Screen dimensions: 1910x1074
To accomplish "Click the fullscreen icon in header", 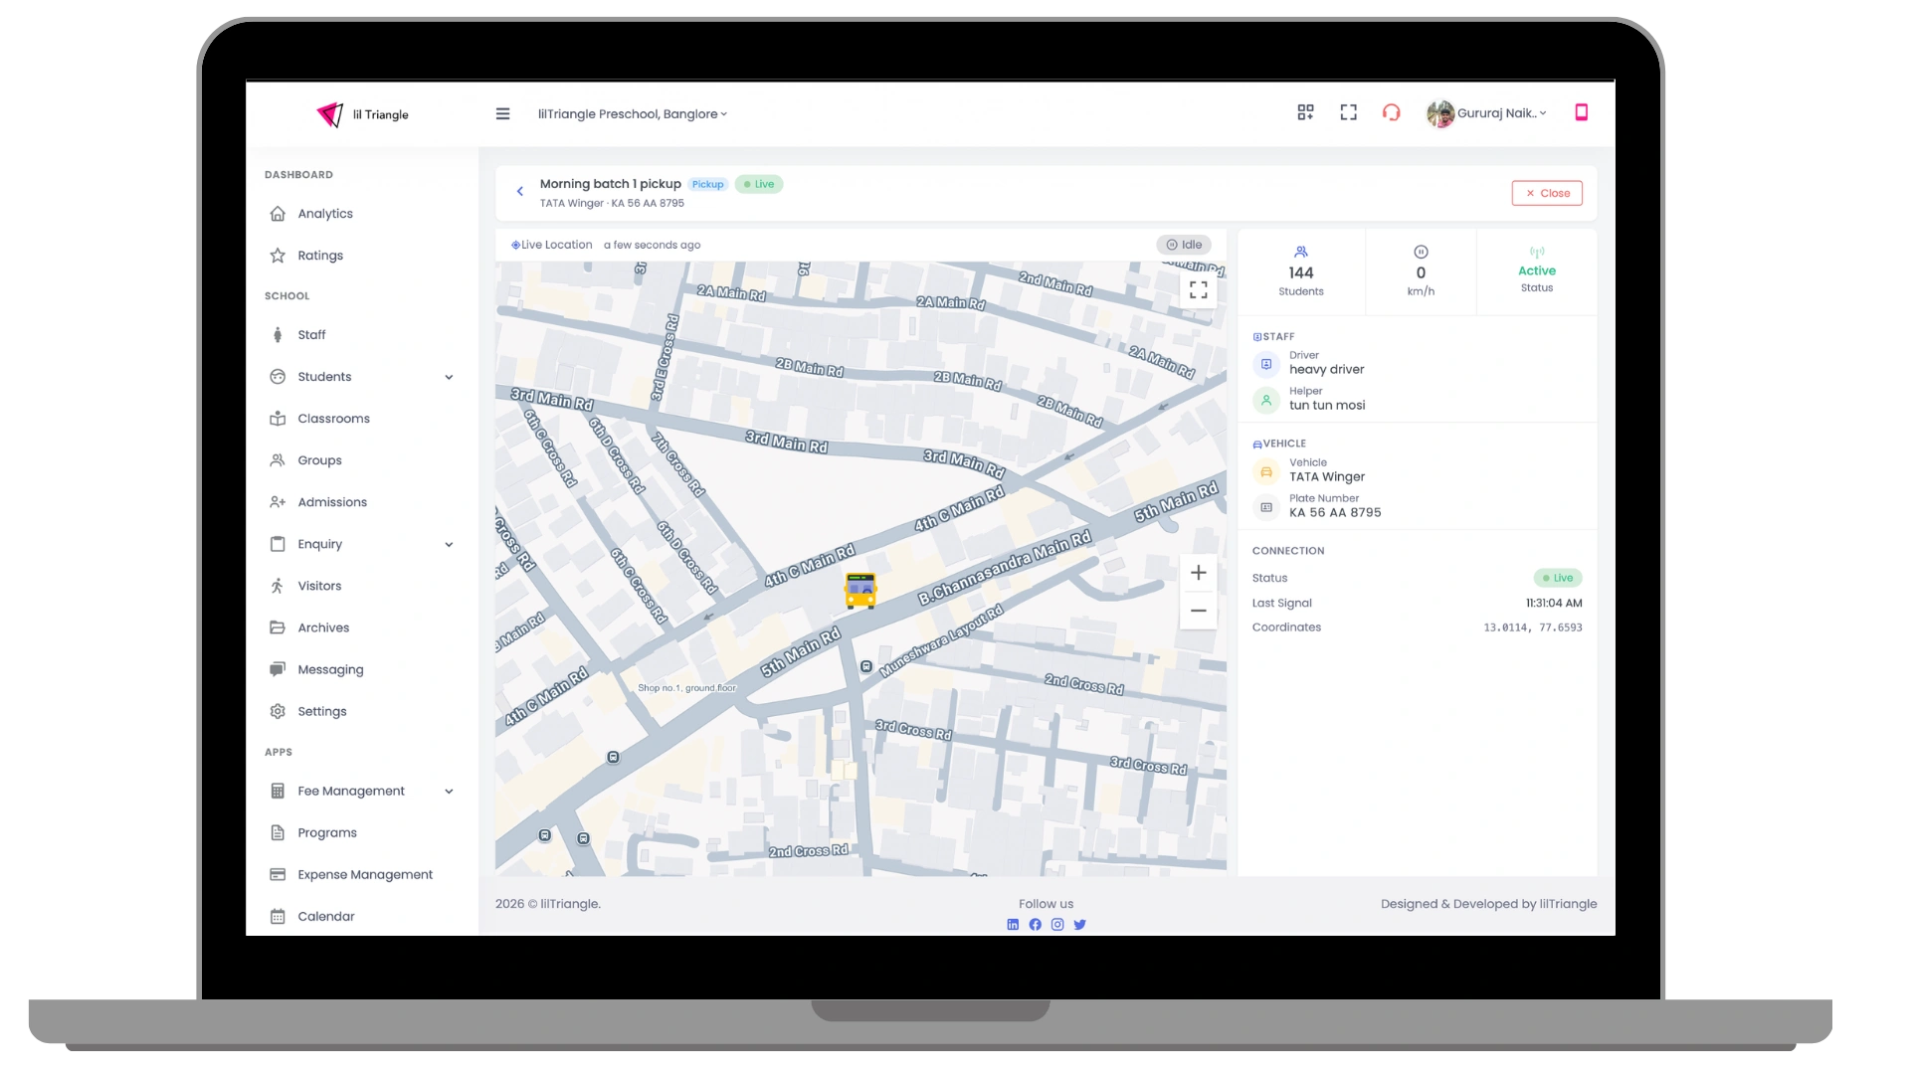I will [x=1348, y=112].
